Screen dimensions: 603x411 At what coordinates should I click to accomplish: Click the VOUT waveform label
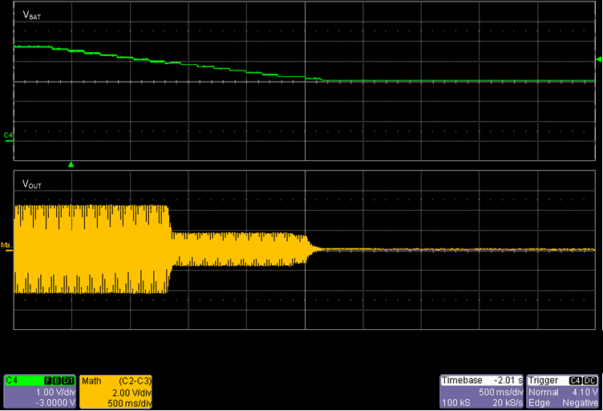click(33, 185)
